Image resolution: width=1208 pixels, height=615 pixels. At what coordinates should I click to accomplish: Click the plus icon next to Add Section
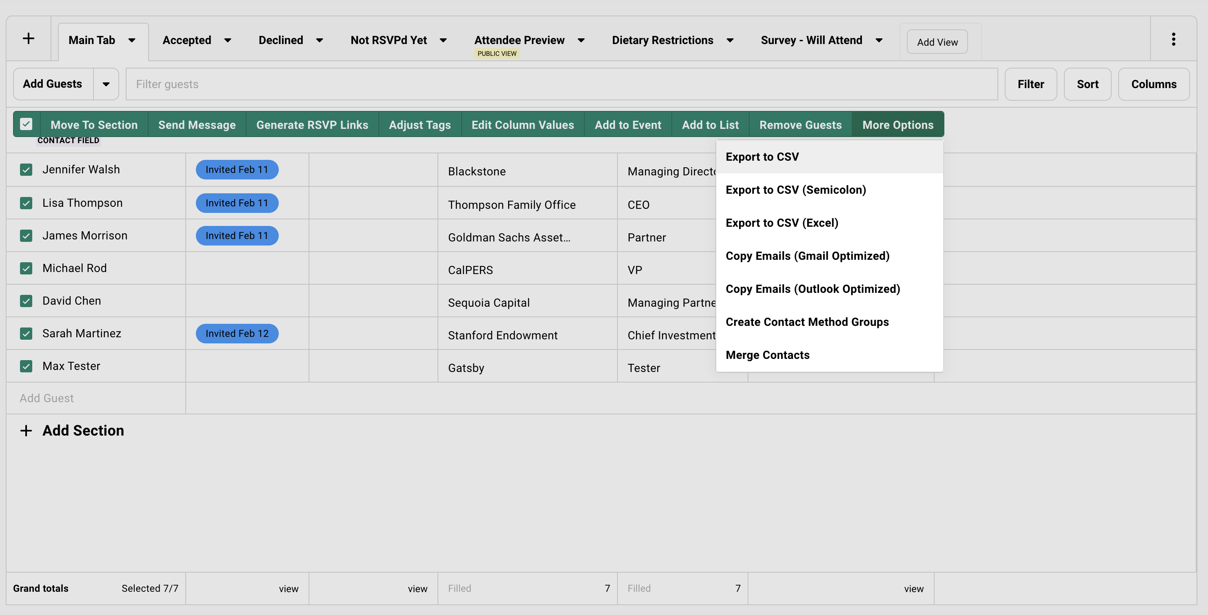pyautogui.click(x=26, y=430)
